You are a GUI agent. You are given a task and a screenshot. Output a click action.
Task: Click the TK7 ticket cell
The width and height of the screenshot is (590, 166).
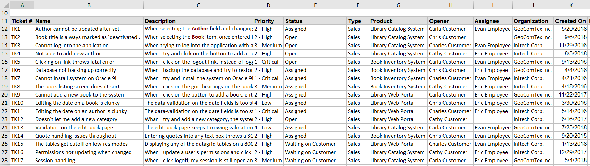[x=22, y=78]
